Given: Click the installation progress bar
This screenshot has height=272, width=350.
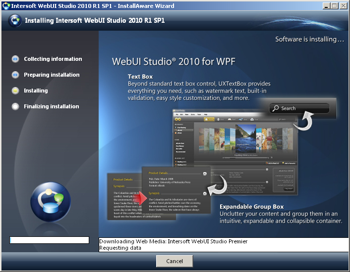Looking at the screenshot, I should point(50,240).
